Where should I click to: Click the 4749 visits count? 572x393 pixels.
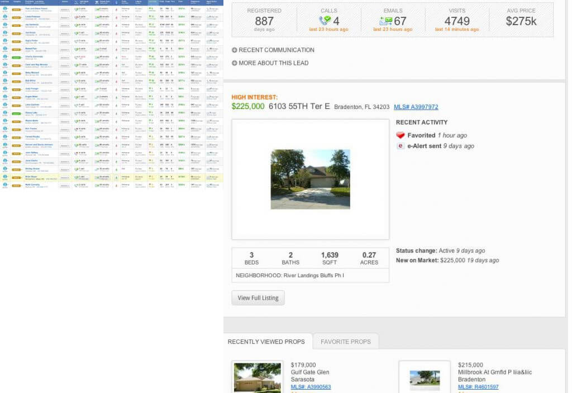(x=457, y=21)
